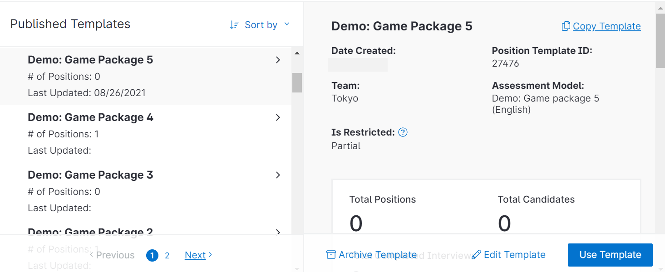
Task: Click the Edit Template pencil icon
Action: [476, 255]
